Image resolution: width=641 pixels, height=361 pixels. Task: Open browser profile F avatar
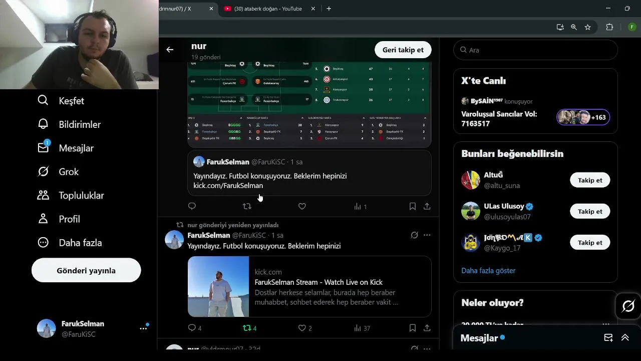(x=631, y=27)
